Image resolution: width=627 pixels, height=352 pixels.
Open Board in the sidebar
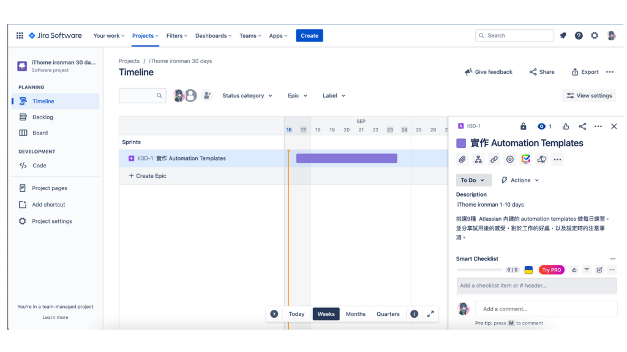coord(56,133)
